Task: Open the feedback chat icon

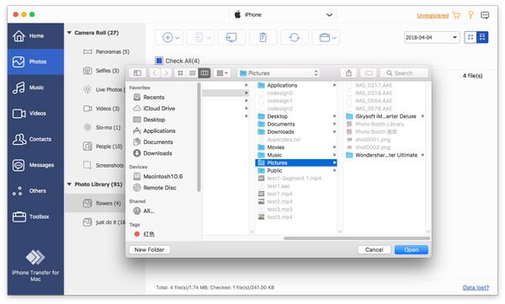Action: tap(485, 15)
